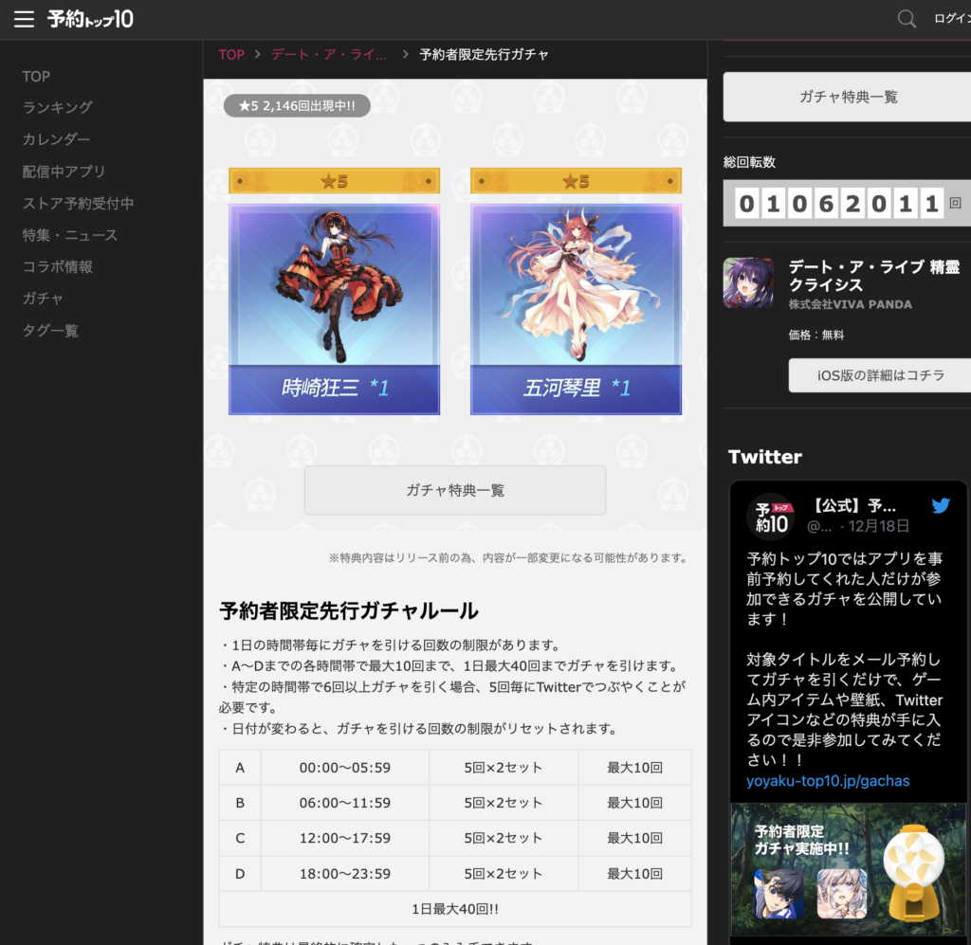The height and width of the screenshot is (945, 971).
Task: Click the デート・ア・ライ... breadcrumb link
Action: click(329, 54)
